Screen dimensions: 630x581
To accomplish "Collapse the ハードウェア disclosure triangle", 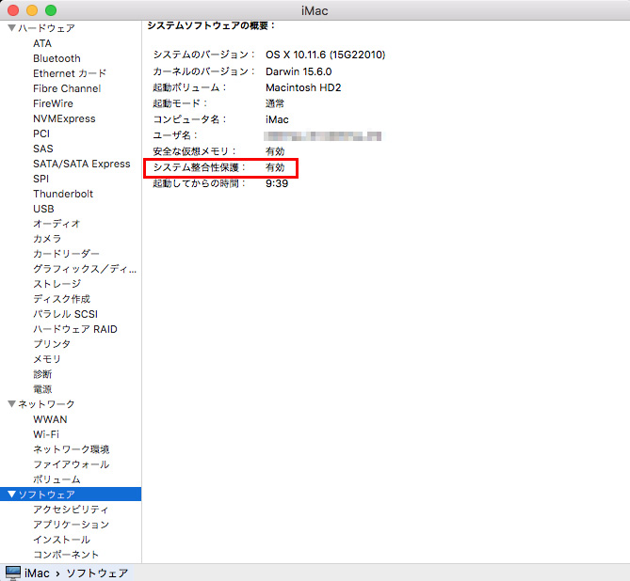I will click(x=11, y=28).
